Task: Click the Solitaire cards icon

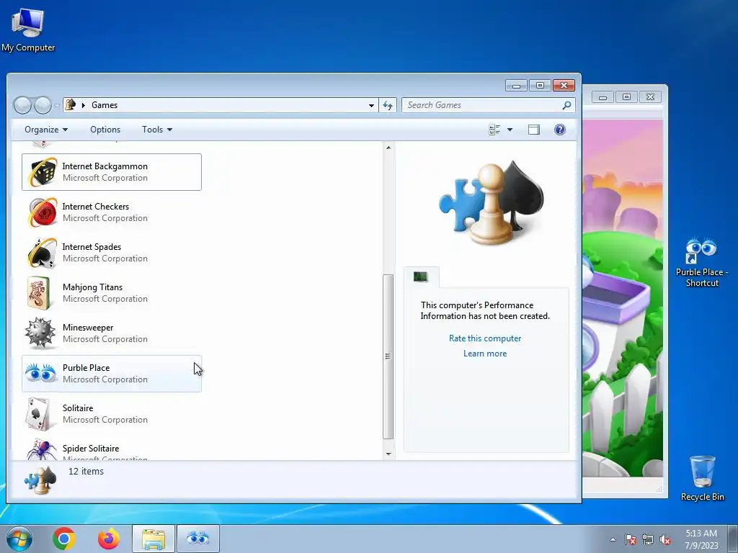Action: click(x=39, y=414)
